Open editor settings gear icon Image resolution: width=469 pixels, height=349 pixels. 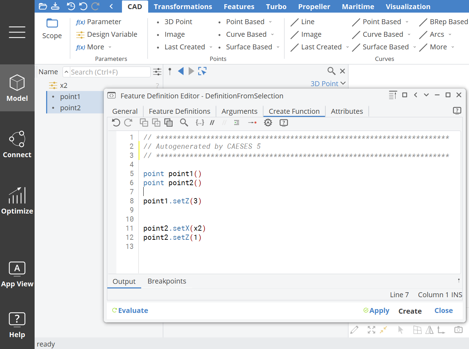[x=268, y=123]
